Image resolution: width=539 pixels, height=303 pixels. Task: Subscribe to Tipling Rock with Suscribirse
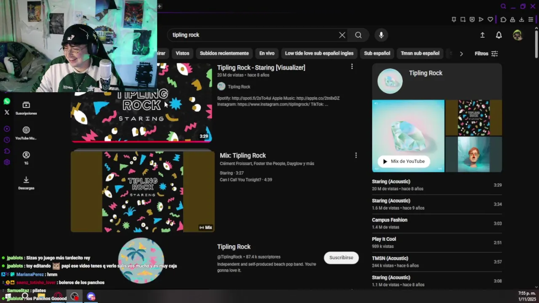click(x=341, y=258)
